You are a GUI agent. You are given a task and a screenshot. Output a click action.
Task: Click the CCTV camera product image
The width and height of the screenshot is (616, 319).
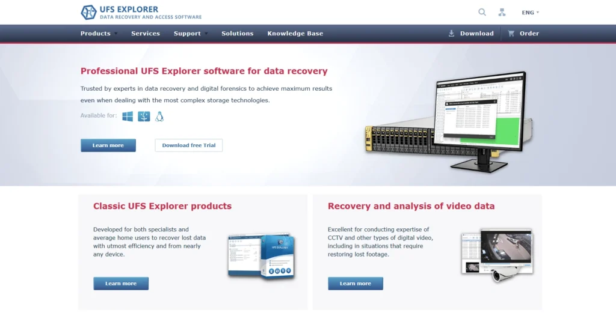[x=497, y=255]
